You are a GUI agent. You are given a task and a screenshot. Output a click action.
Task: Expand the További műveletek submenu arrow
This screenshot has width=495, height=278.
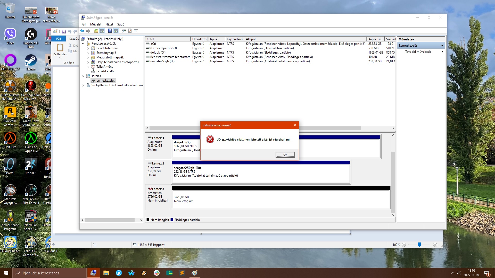click(x=442, y=52)
